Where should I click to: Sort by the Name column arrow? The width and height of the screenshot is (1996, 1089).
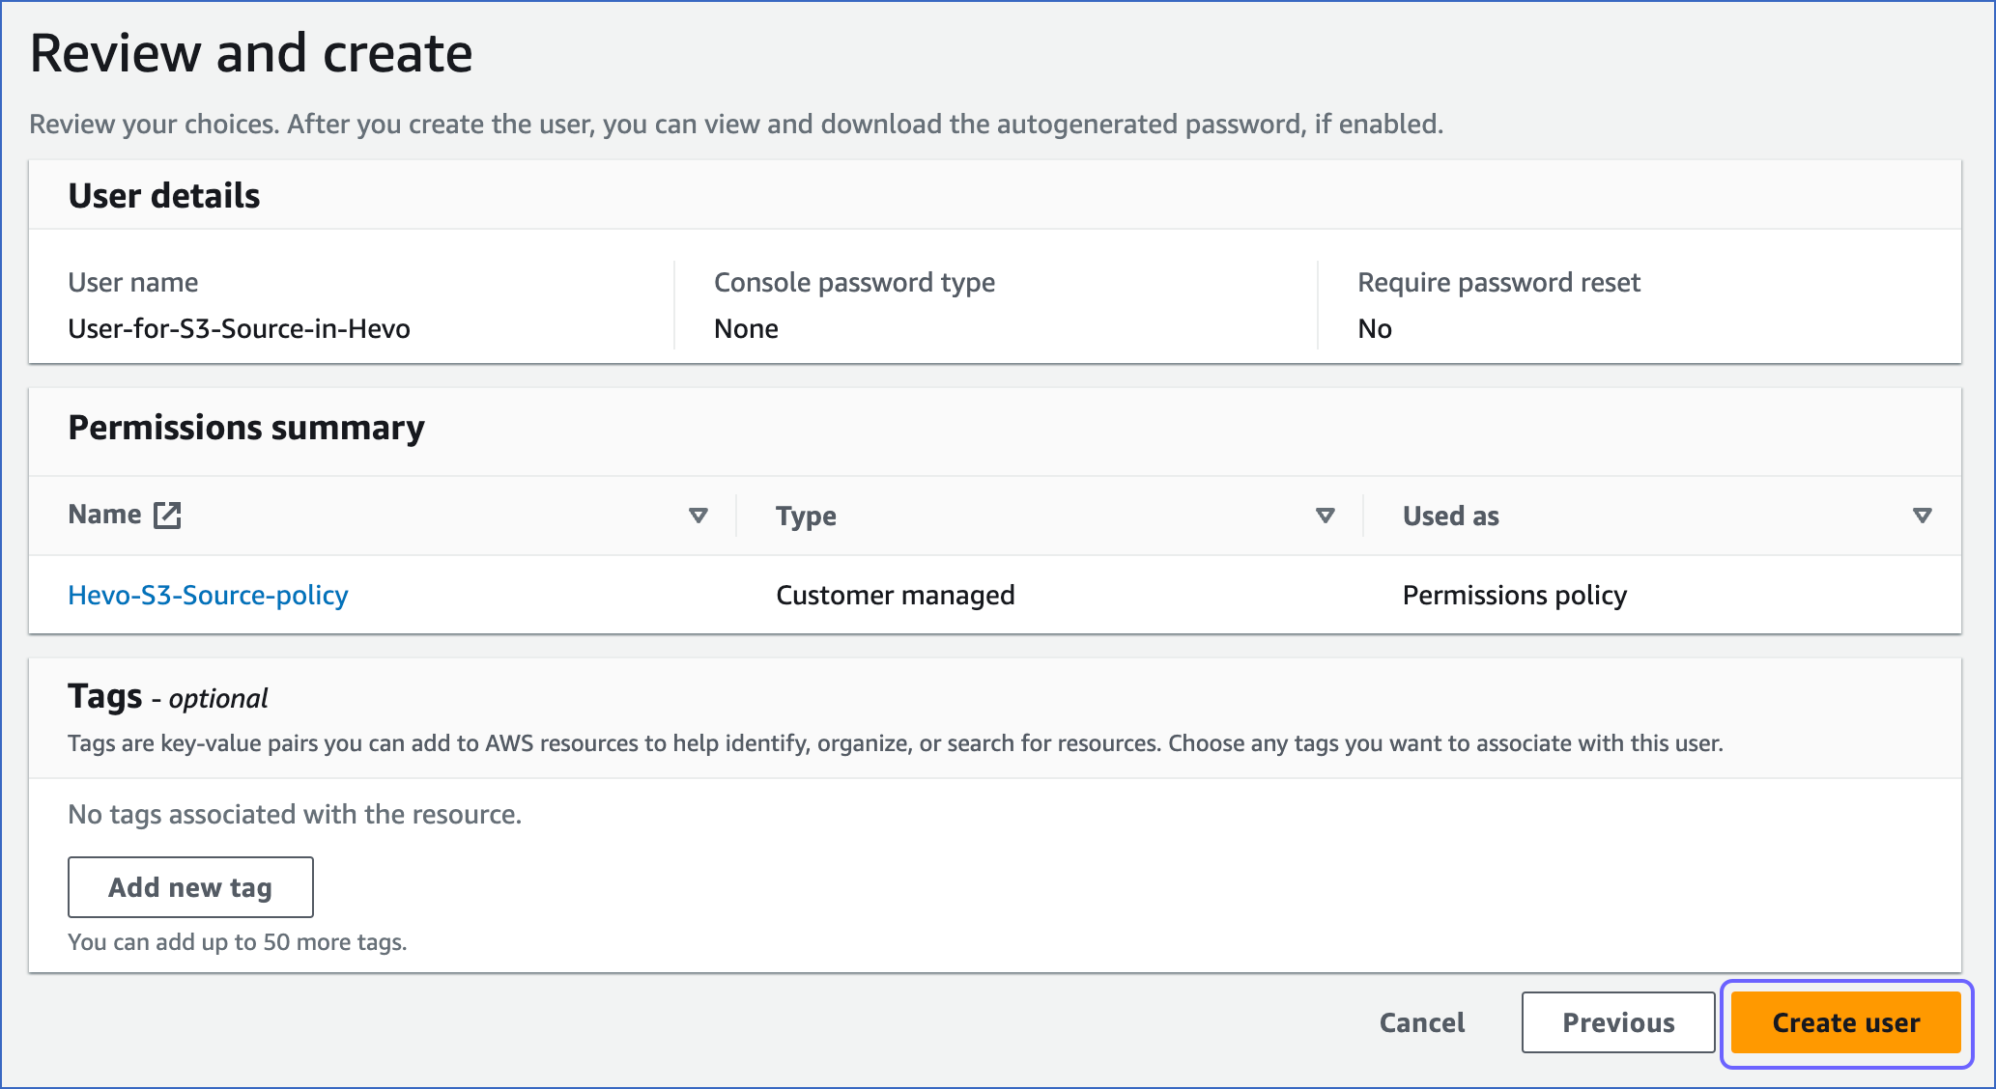click(698, 516)
